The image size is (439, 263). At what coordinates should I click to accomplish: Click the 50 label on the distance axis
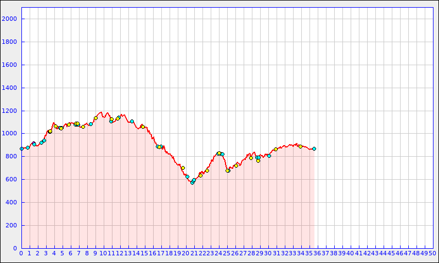pyautogui.click(x=432, y=253)
